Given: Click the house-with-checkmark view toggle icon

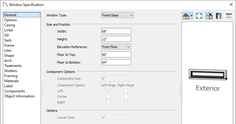Looking at the screenshot, I should point(186,16).
